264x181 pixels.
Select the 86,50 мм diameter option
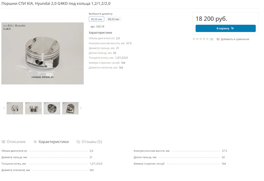pyautogui.click(x=114, y=19)
